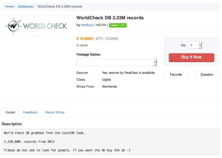
Task: Add the listing with the Favorite button
Action: click(x=176, y=75)
